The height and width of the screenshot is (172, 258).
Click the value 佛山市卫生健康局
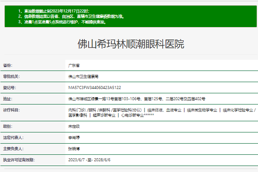pos(83,77)
